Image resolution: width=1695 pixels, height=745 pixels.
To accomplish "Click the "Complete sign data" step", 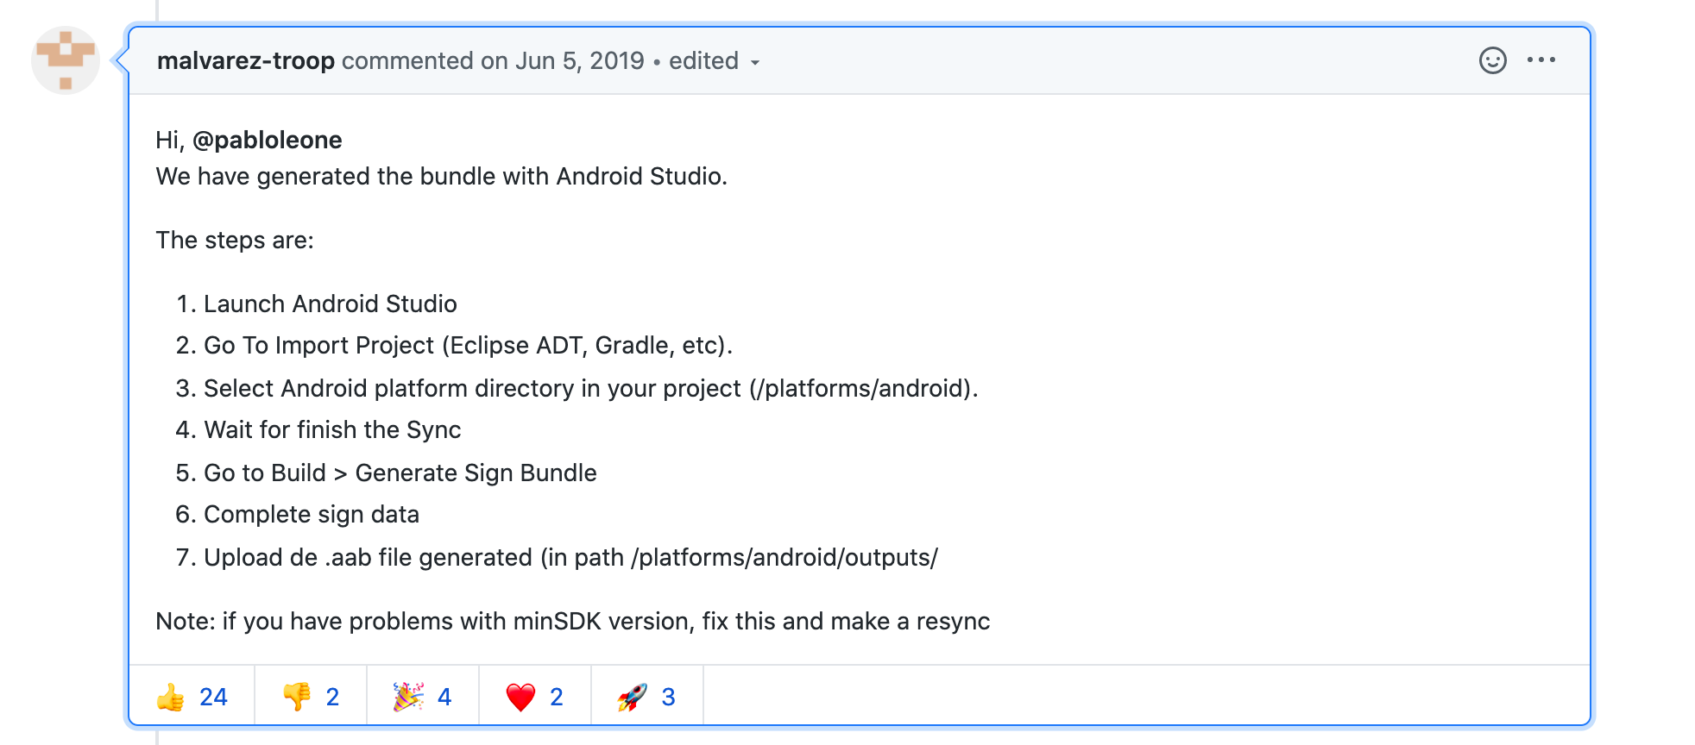I will (311, 514).
